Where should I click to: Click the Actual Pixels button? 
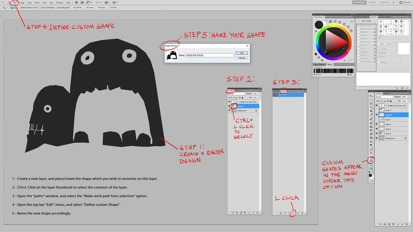[x=77, y=8]
